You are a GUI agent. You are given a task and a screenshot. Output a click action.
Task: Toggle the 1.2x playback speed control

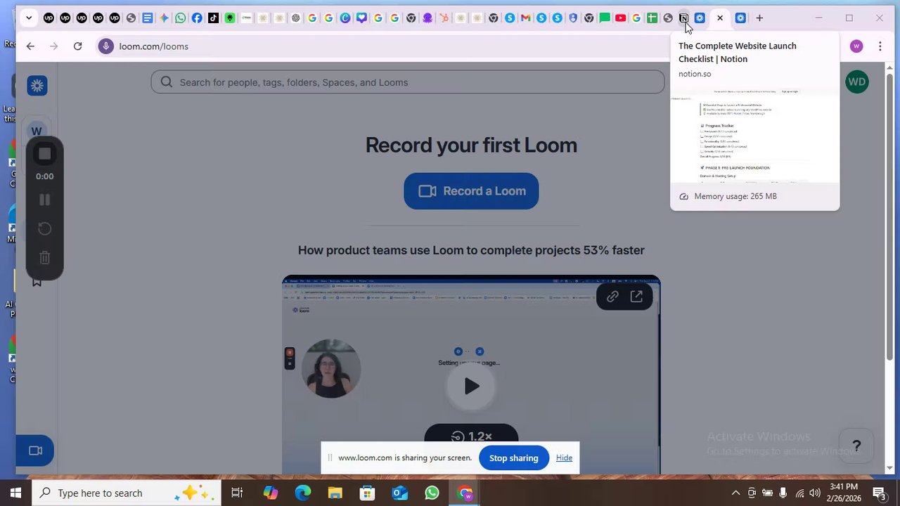[x=471, y=436]
